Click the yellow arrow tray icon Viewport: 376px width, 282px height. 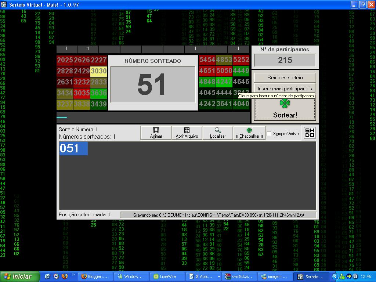point(349,276)
